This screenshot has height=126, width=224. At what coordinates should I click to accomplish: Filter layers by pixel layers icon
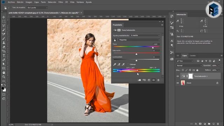198,61
